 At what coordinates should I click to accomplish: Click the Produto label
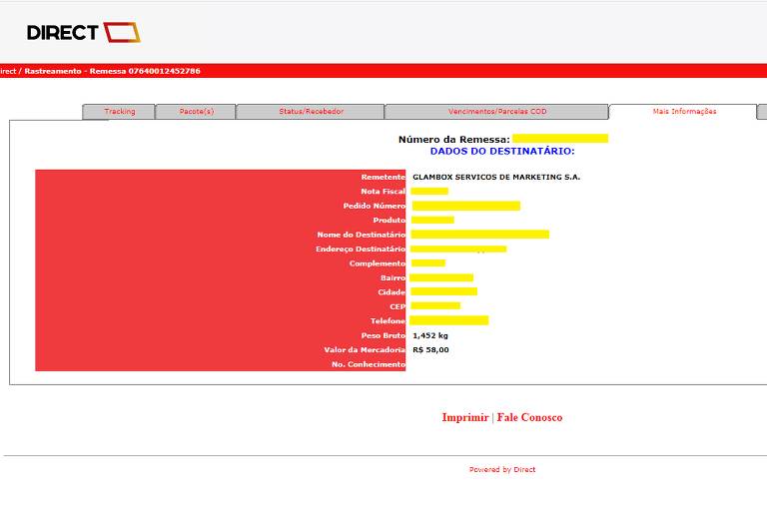coord(388,220)
